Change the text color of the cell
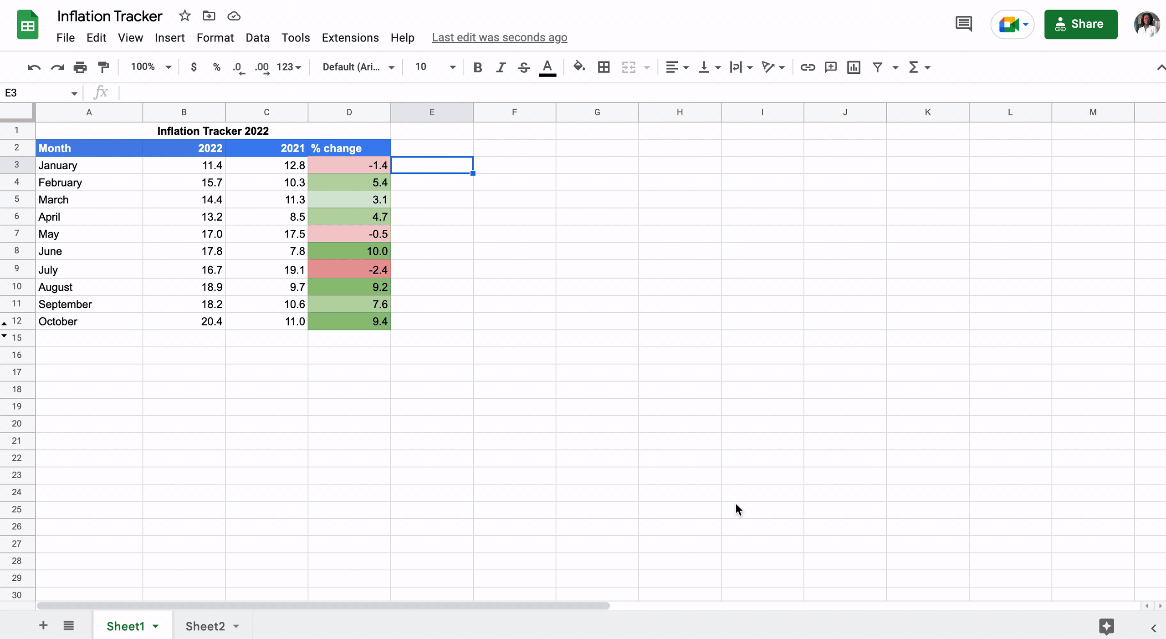 coord(547,67)
